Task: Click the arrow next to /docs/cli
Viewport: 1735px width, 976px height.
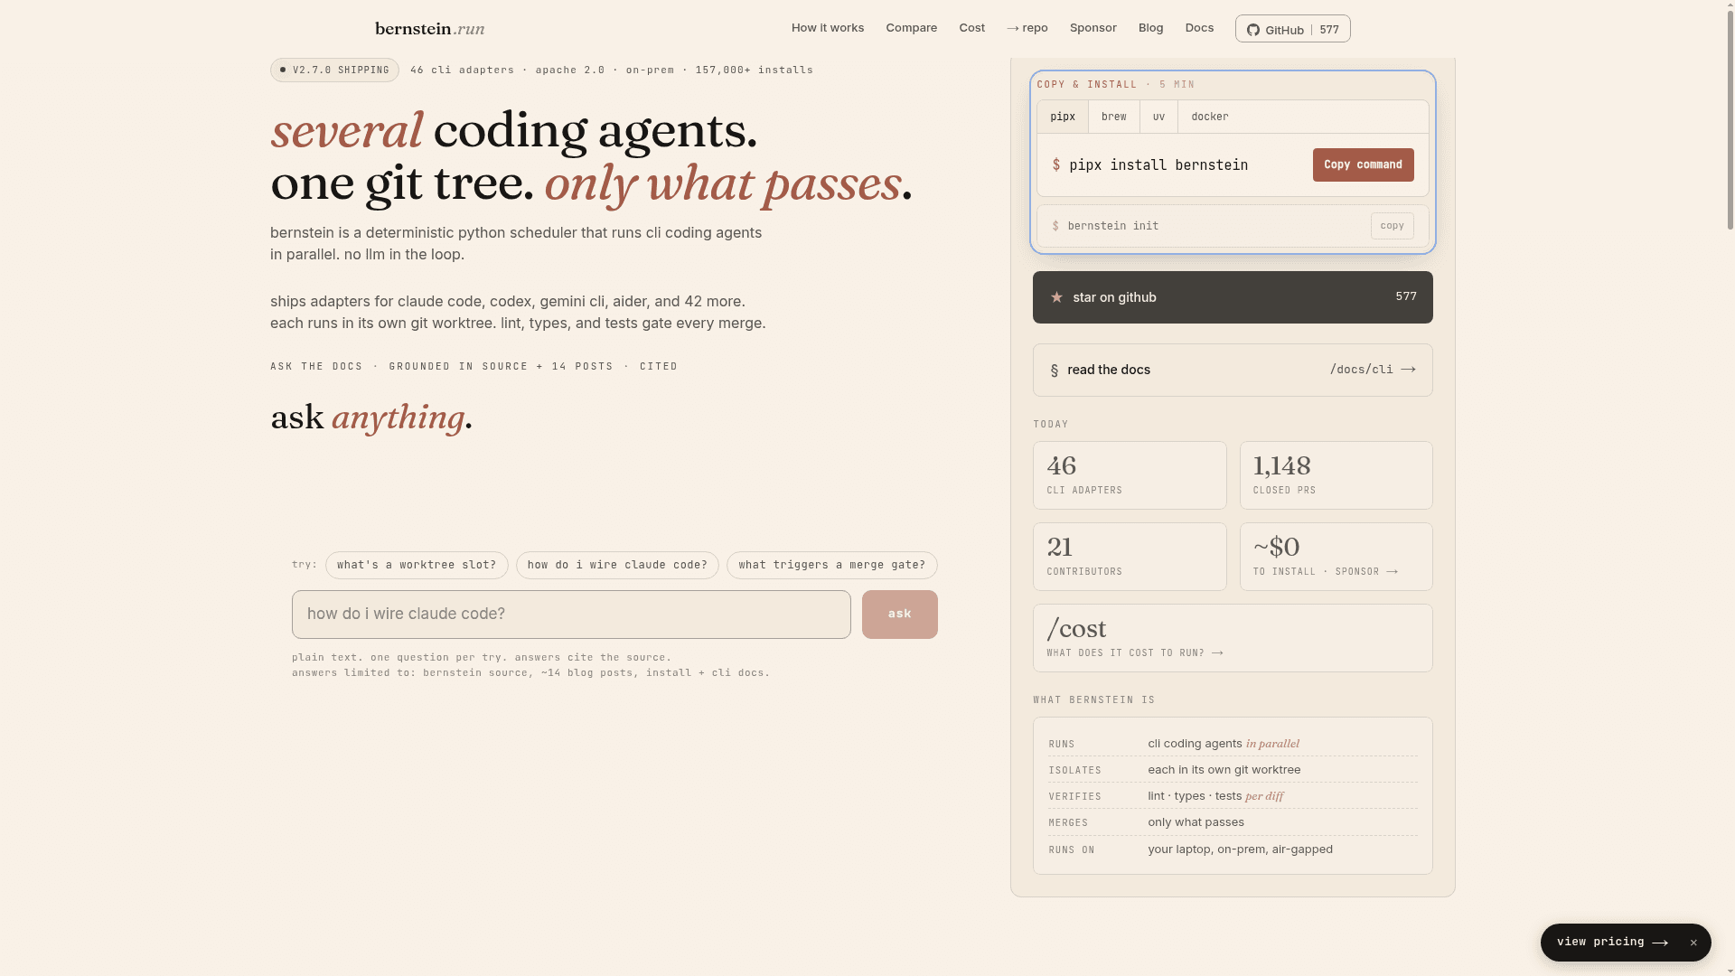Action: (x=1408, y=370)
